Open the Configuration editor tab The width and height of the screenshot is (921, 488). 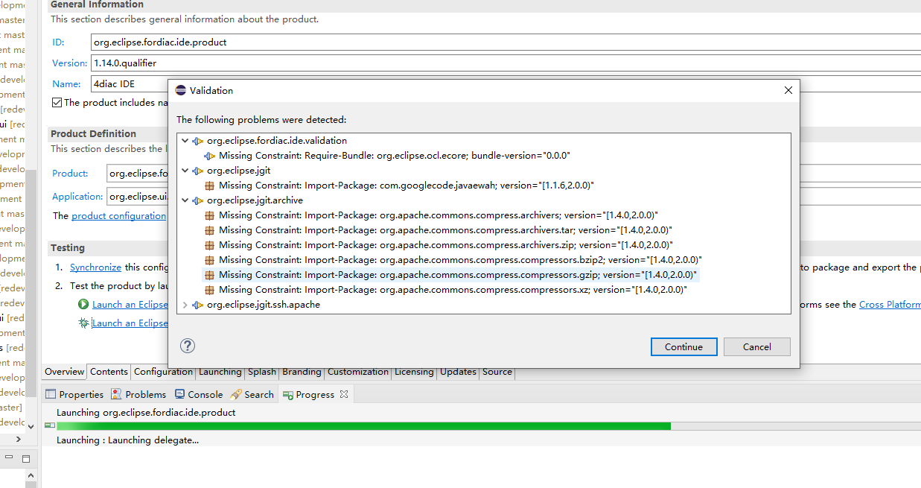point(164,372)
